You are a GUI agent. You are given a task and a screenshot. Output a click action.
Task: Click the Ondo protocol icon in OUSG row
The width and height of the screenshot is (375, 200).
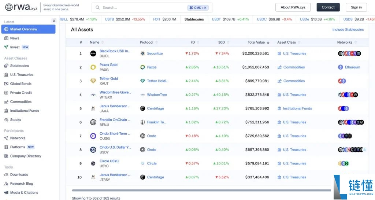[x=142, y=136]
